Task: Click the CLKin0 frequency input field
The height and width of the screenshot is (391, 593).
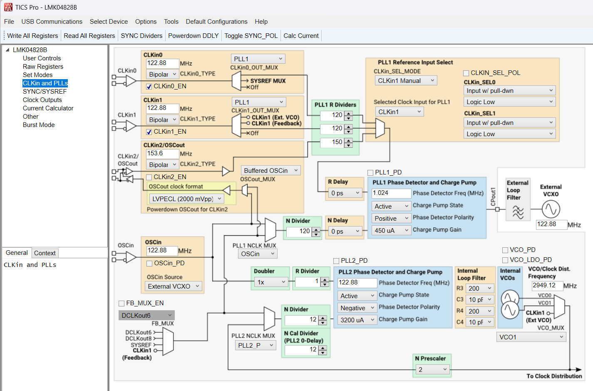Action: coord(161,64)
